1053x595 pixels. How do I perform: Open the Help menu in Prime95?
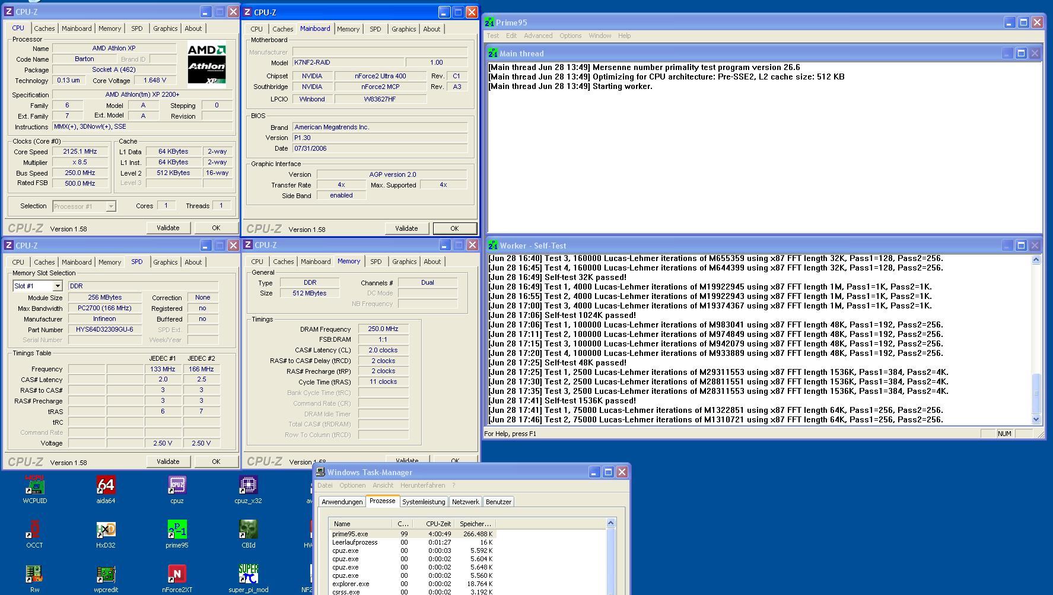point(624,36)
